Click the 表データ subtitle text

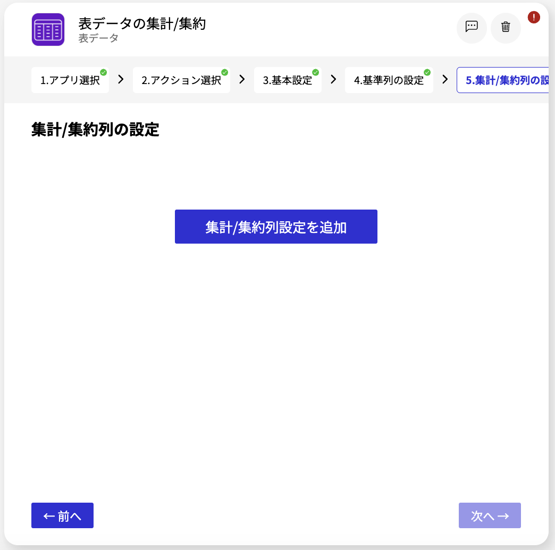(98, 38)
